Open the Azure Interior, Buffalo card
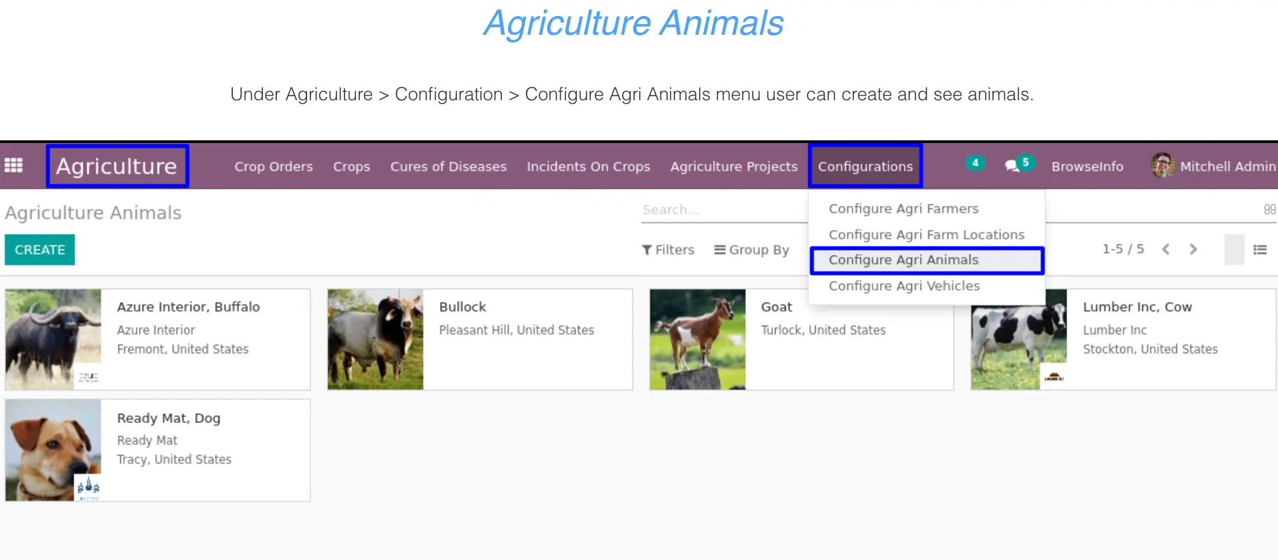This screenshot has height=560, width=1278. pos(157,339)
